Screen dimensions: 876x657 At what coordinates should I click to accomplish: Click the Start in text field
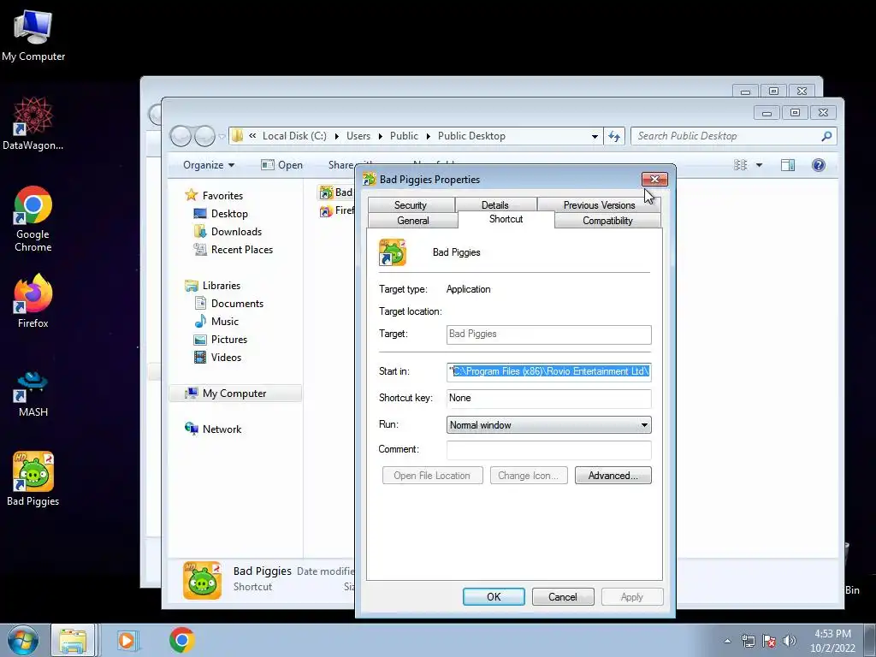[x=548, y=371]
